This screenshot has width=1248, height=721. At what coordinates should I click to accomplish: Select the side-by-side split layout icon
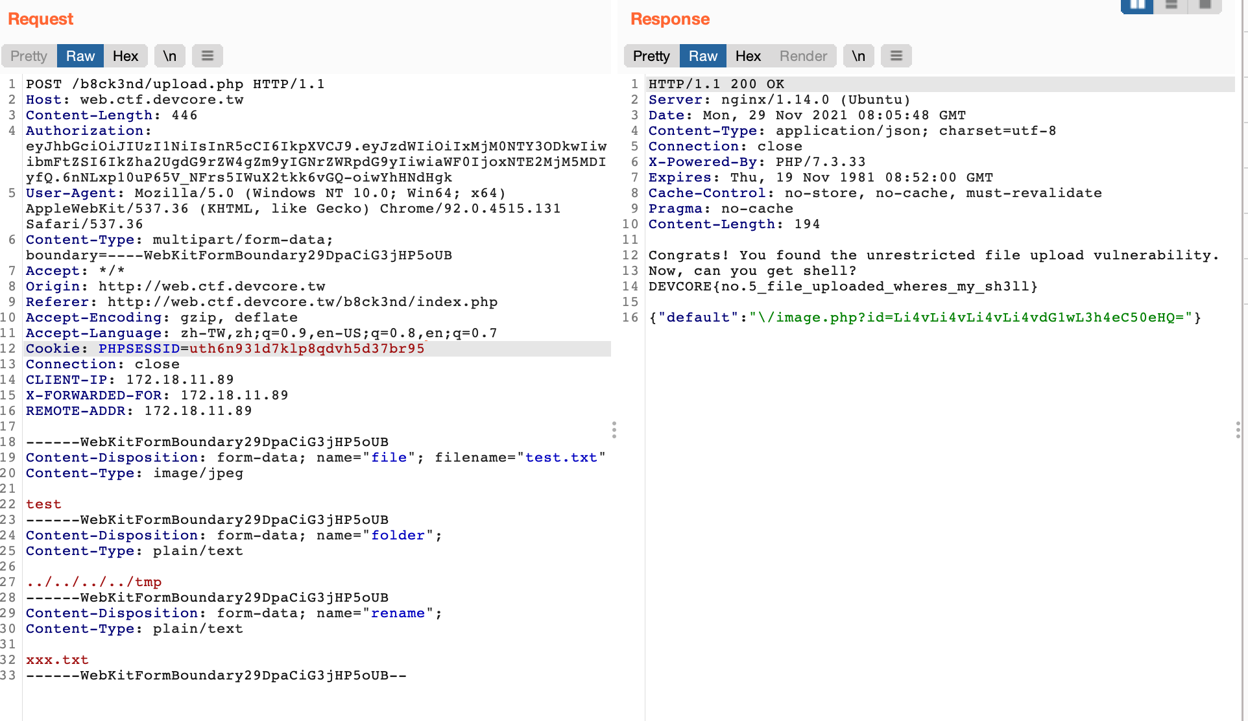pos(1137,5)
